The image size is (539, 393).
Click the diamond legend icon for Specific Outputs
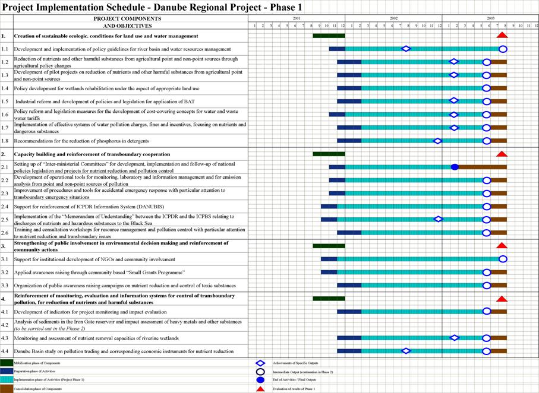coord(260,363)
